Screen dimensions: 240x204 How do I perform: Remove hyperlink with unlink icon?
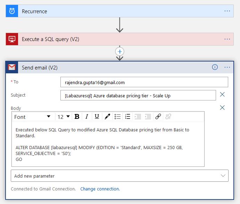tap(168, 117)
